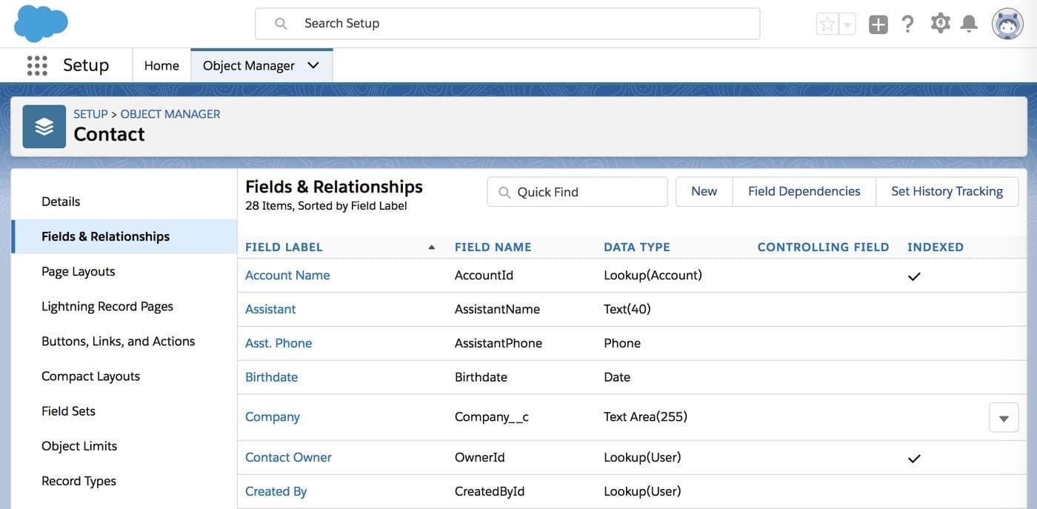Image resolution: width=1037 pixels, height=509 pixels.
Task: Click the Quick Find search field
Action: pyautogui.click(x=585, y=192)
